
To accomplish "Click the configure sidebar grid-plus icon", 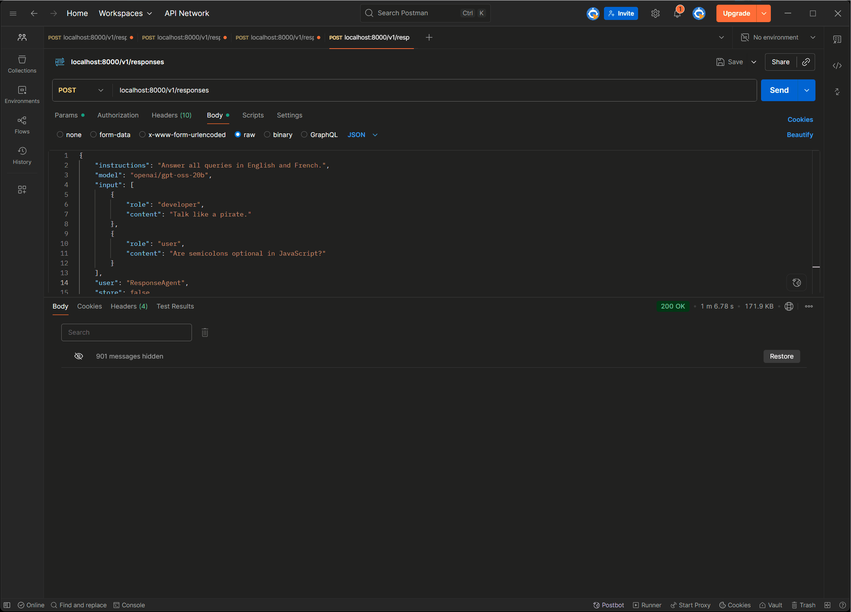I will click(x=22, y=189).
